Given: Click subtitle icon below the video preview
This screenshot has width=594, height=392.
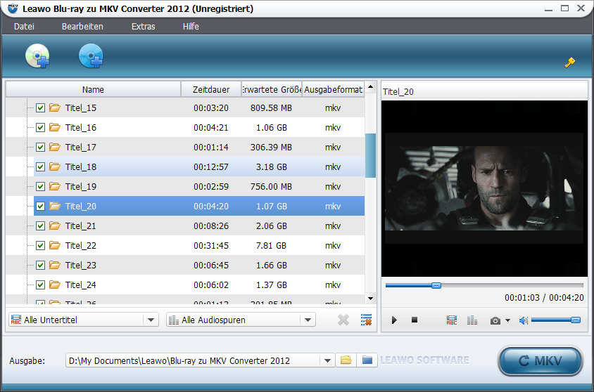Looking at the screenshot, I should (x=451, y=320).
